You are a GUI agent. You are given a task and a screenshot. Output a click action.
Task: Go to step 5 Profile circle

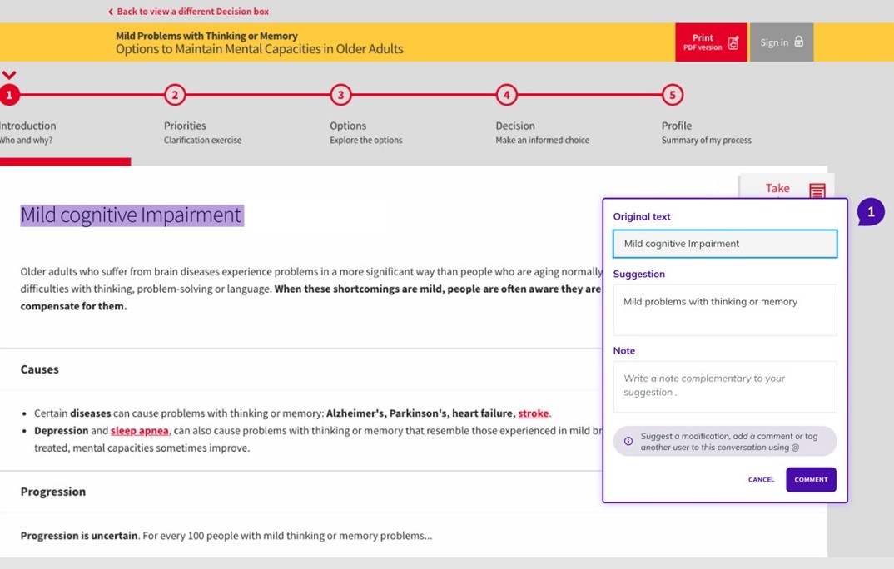click(673, 95)
